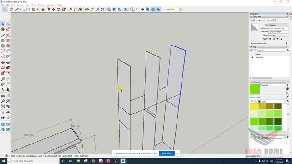Select the Rectangle tool in left toolbar

(x=3, y=41)
